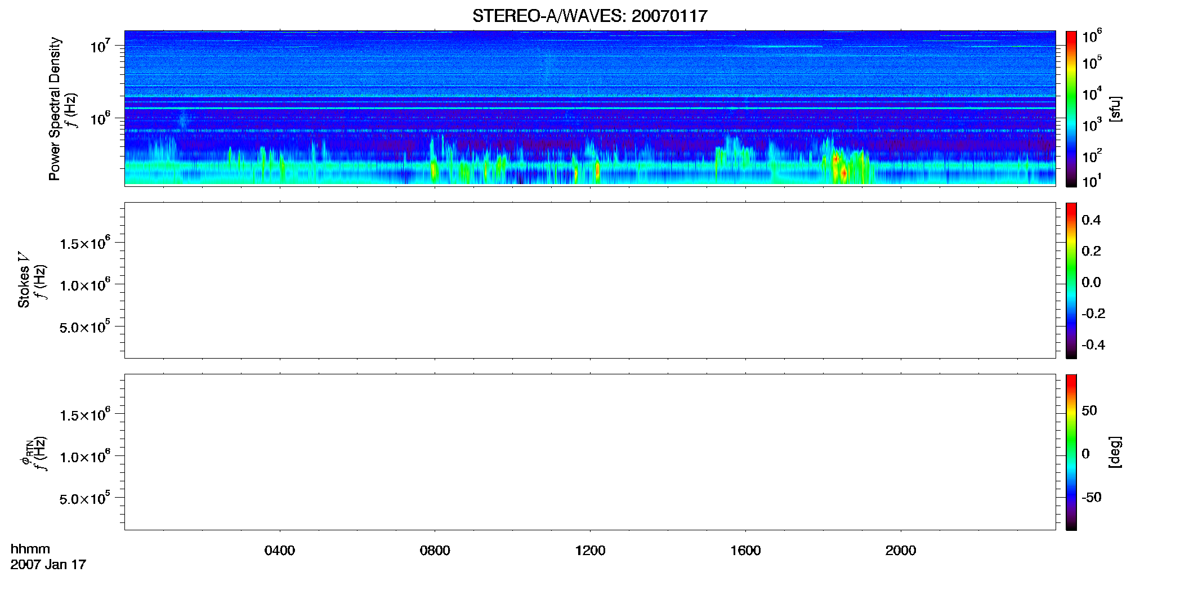Click the φ RTN axis label
Viewport: 1180px width, 608px height.
click(26, 453)
